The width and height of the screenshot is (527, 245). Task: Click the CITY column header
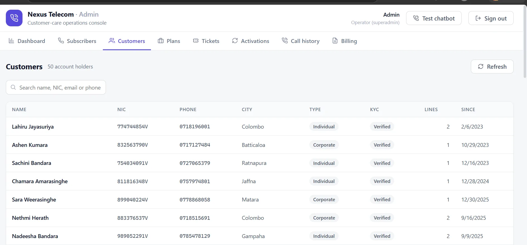(247, 109)
